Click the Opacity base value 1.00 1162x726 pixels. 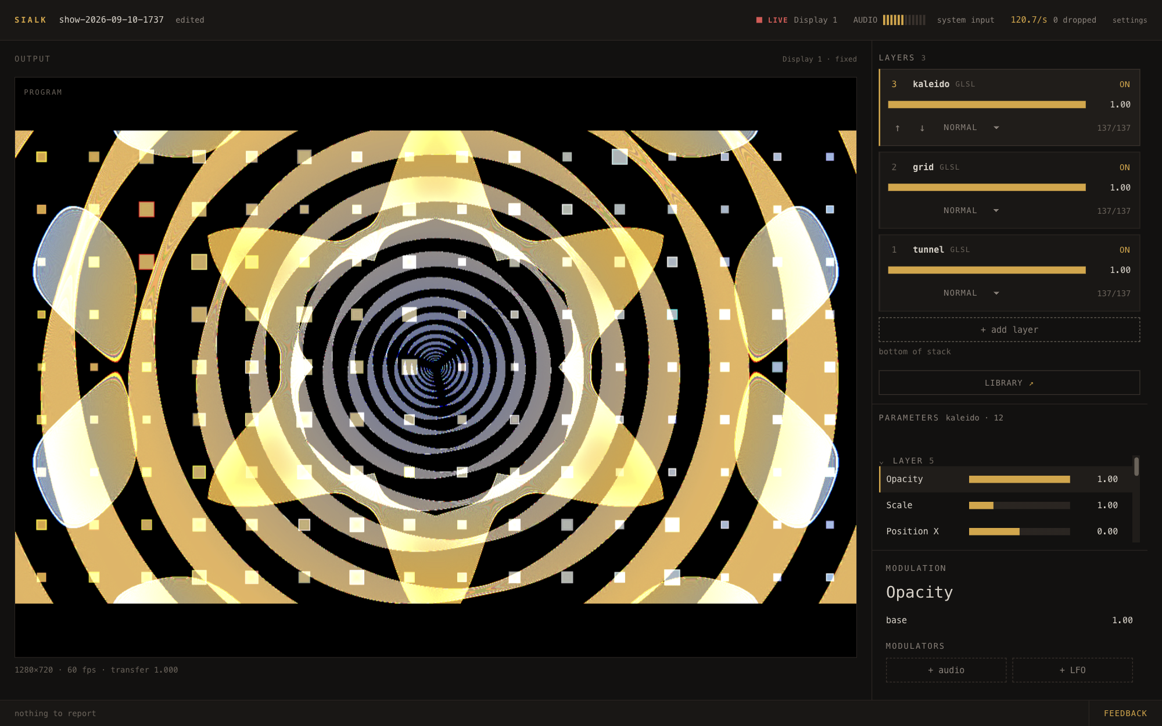1122,620
